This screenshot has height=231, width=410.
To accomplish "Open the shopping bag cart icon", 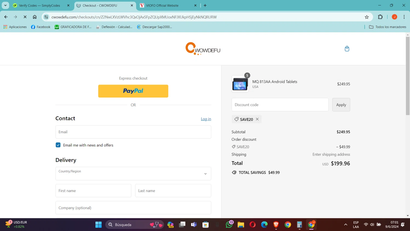I will [347, 49].
